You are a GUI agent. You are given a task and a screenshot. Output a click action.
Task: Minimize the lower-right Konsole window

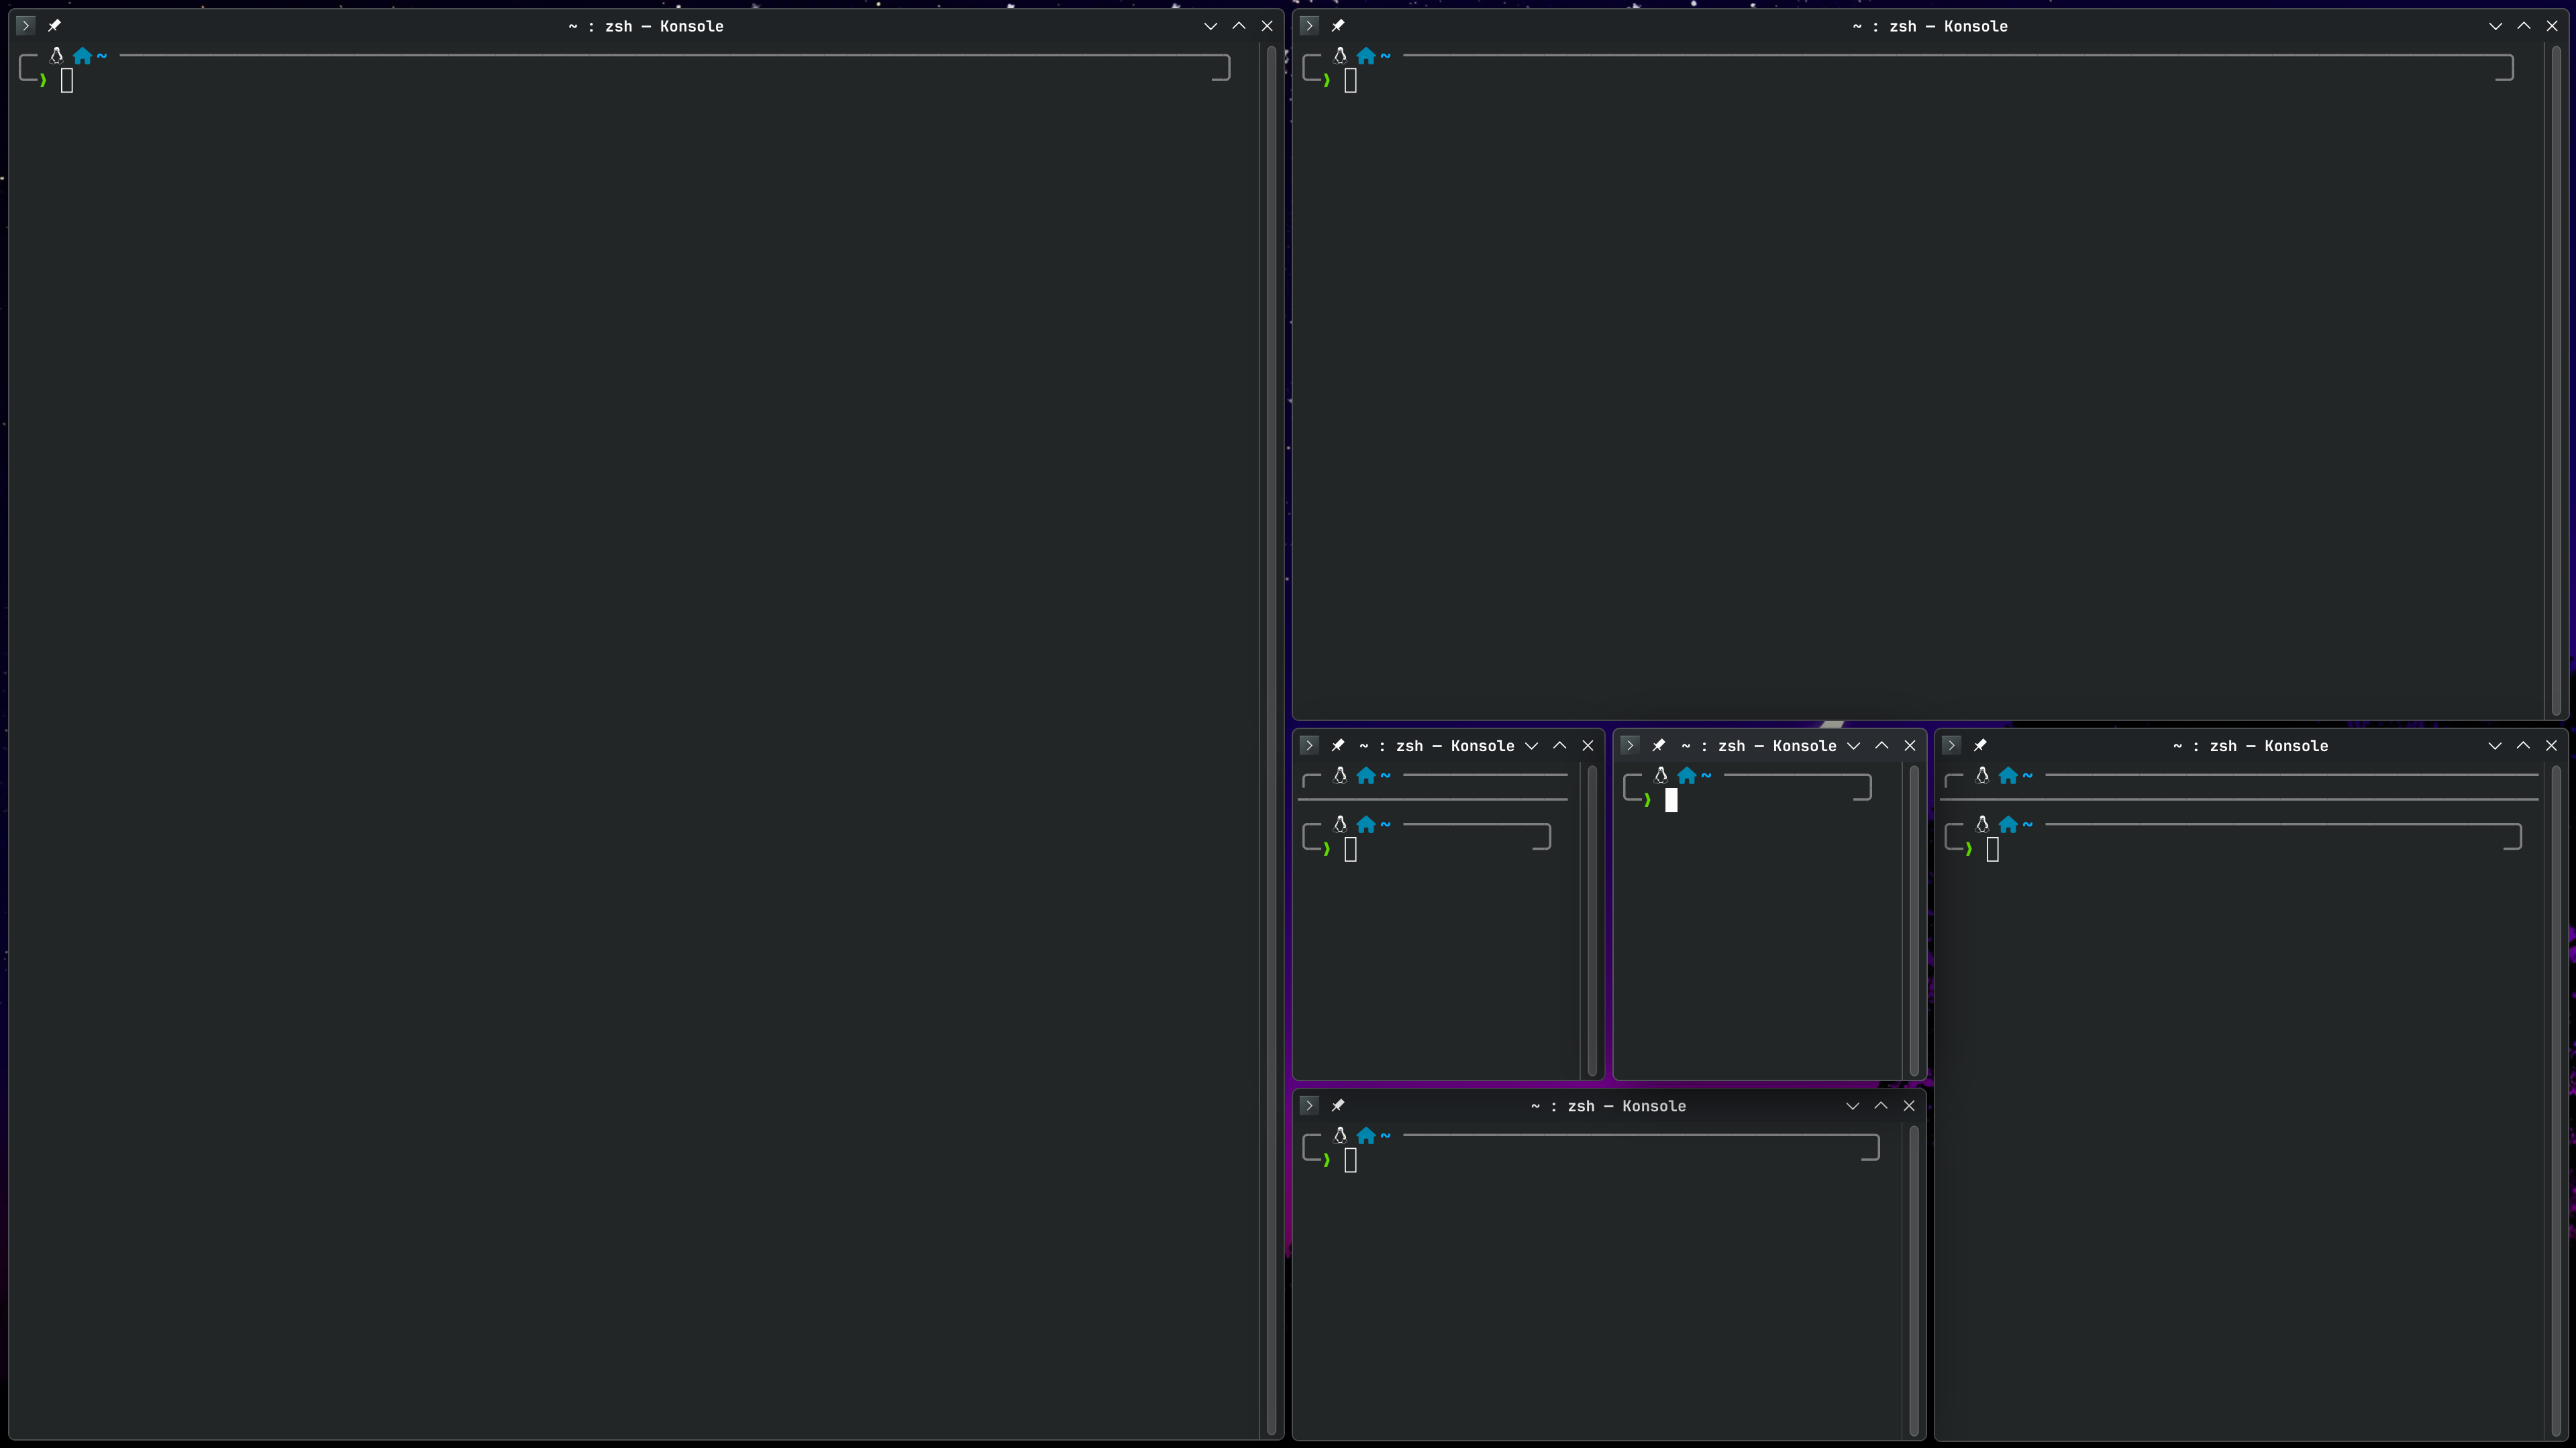coord(2495,746)
